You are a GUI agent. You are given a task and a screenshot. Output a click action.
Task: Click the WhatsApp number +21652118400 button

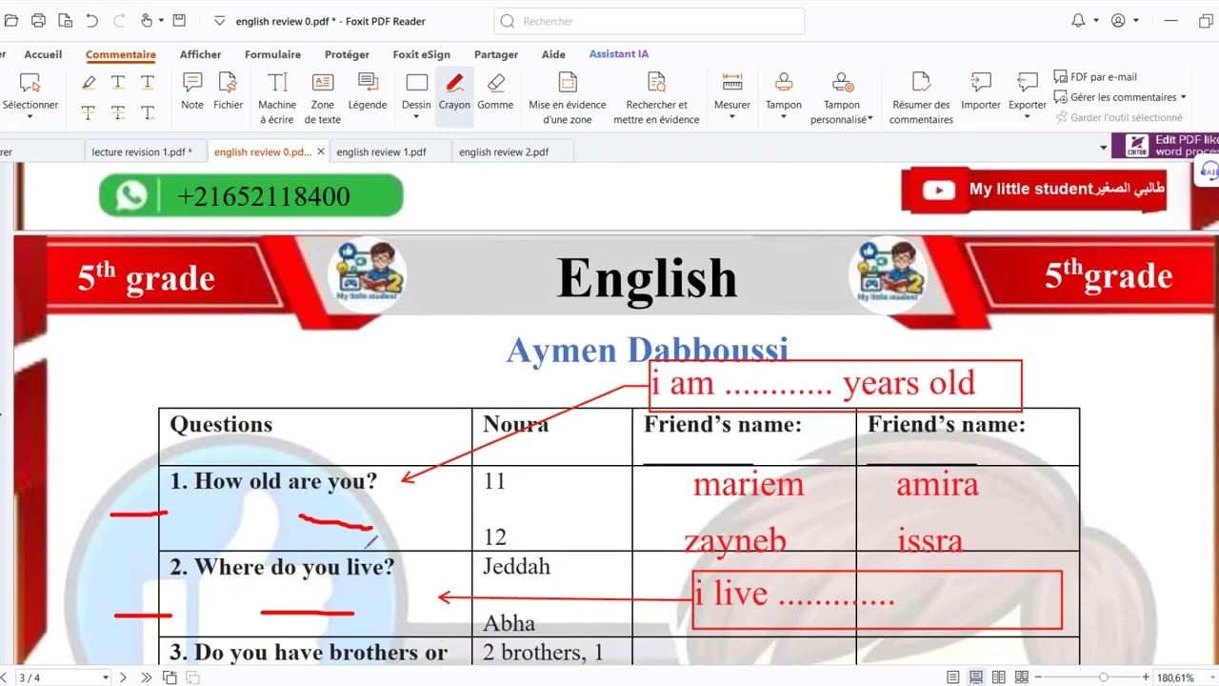tap(251, 196)
